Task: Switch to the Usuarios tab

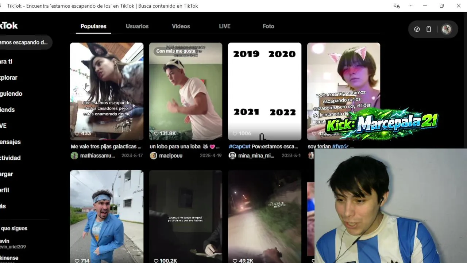Action: tap(137, 26)
